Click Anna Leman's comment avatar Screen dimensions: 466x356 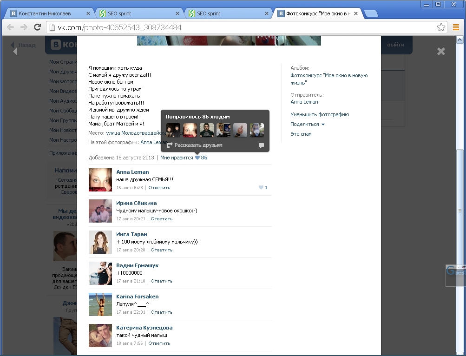[x=100, y=180]
